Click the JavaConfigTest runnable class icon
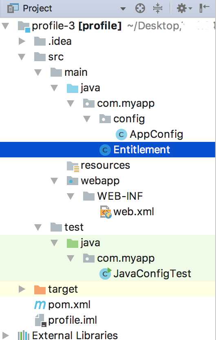This screenshot has height=340, width=216. (106, 274)
